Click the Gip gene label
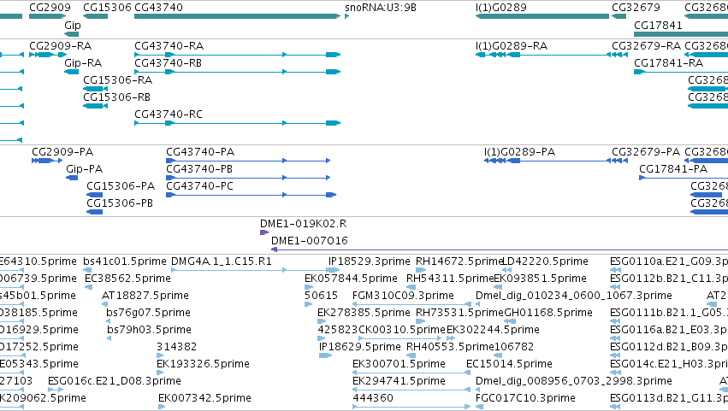 73,26
